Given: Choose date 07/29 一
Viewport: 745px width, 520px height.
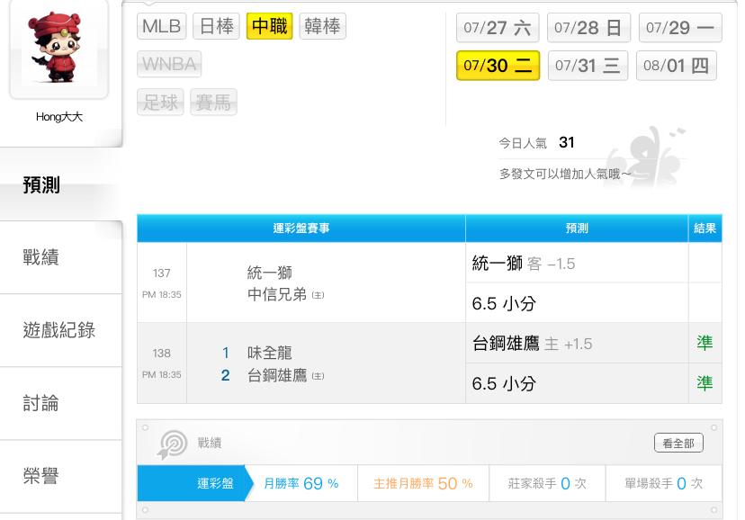Looking at the screenshot, I should pos(680,28).
